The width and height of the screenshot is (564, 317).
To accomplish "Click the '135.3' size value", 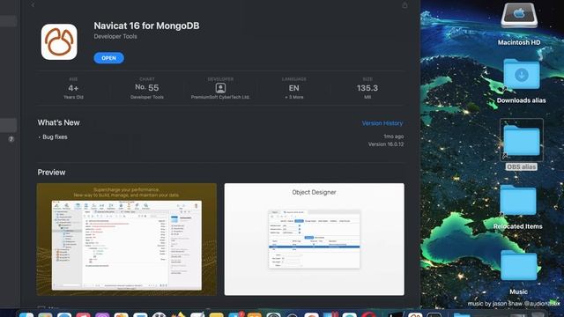I will click(367, 88).
